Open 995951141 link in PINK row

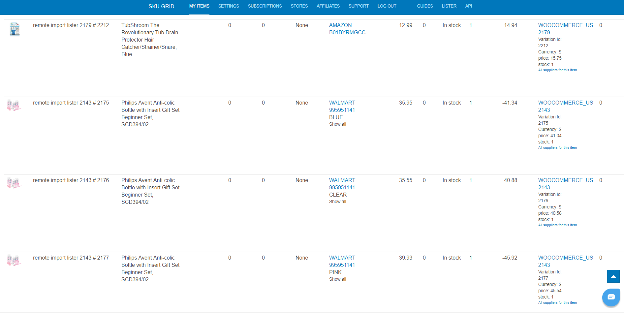[x=342, y=265]
